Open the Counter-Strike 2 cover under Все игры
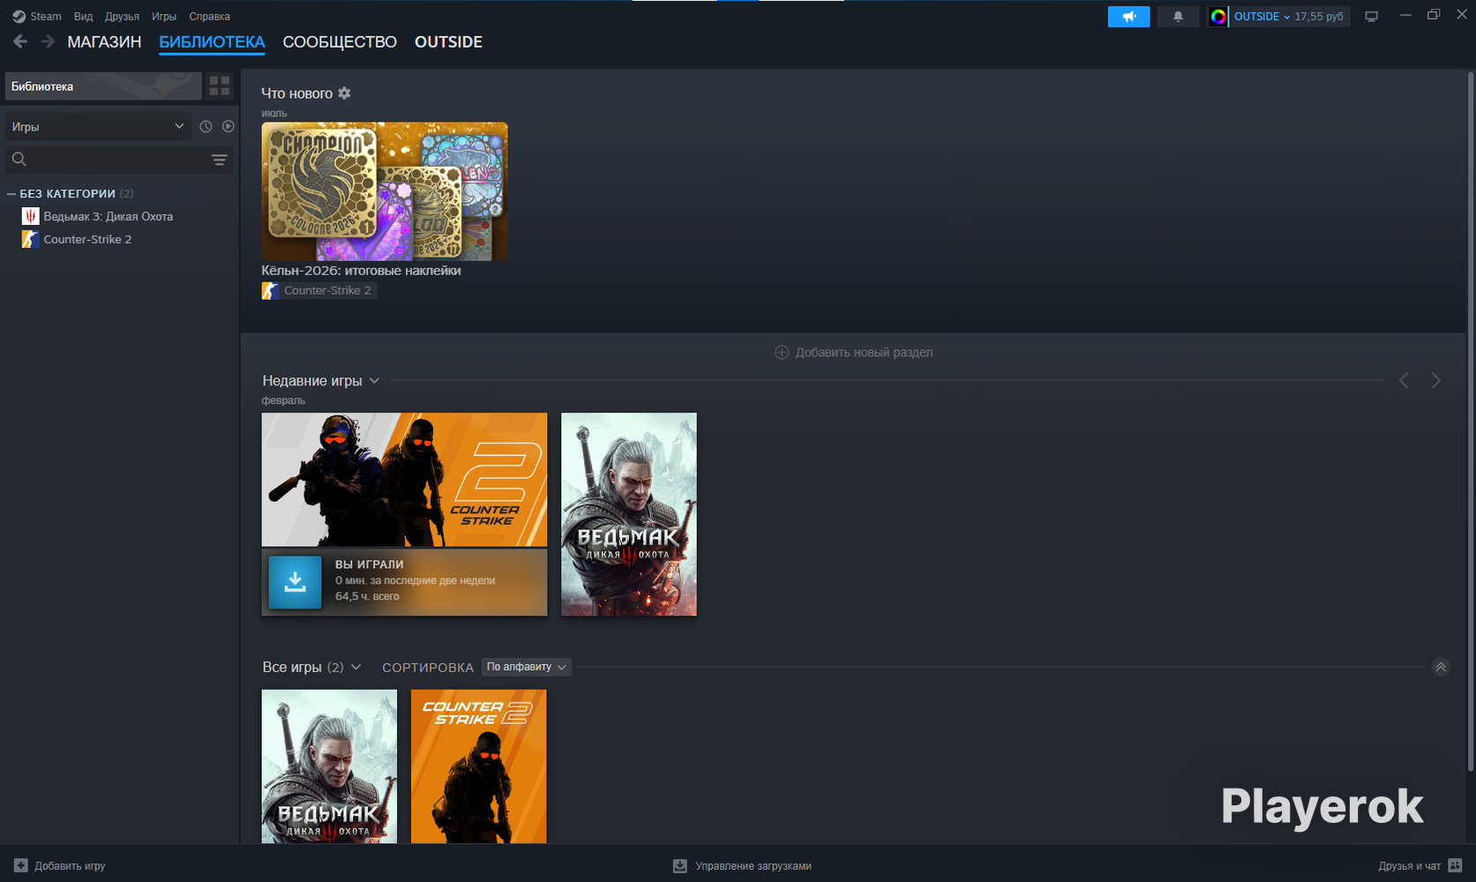The width and height of the screenshot is (1476, 882). click(478, 766)
